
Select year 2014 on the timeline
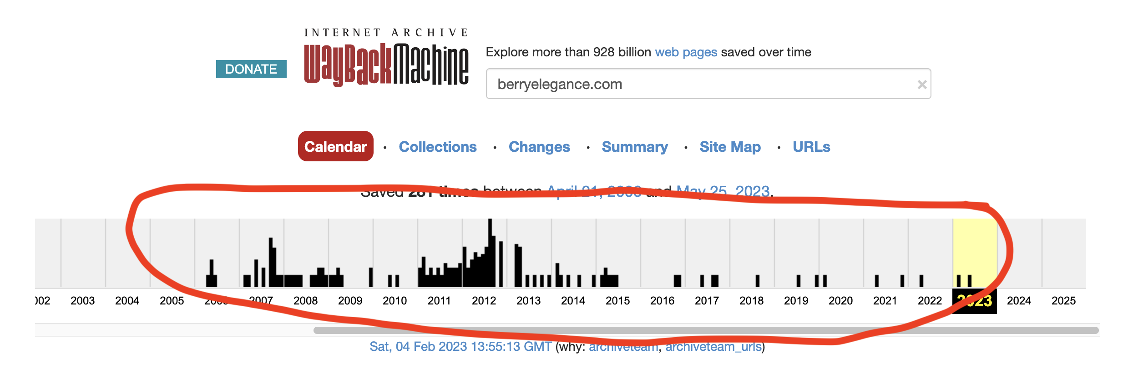pos(573,301)
